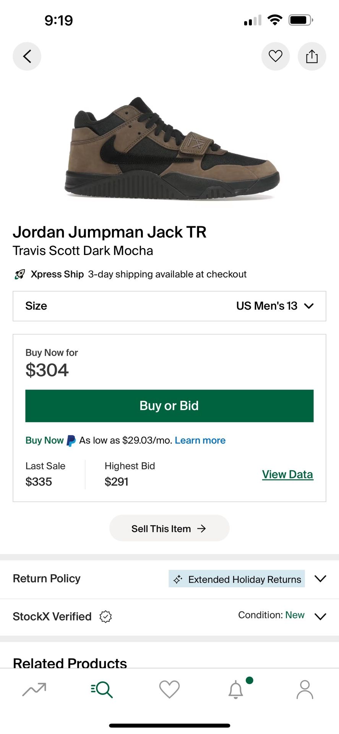Open the trending chart tab
Viewport: 339px width, 734px height.
(34, 689)
